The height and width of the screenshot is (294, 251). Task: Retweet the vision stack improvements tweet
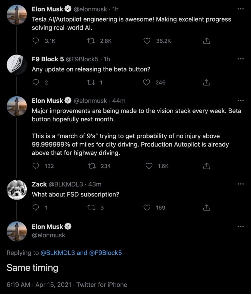click(x=92, y=166)
